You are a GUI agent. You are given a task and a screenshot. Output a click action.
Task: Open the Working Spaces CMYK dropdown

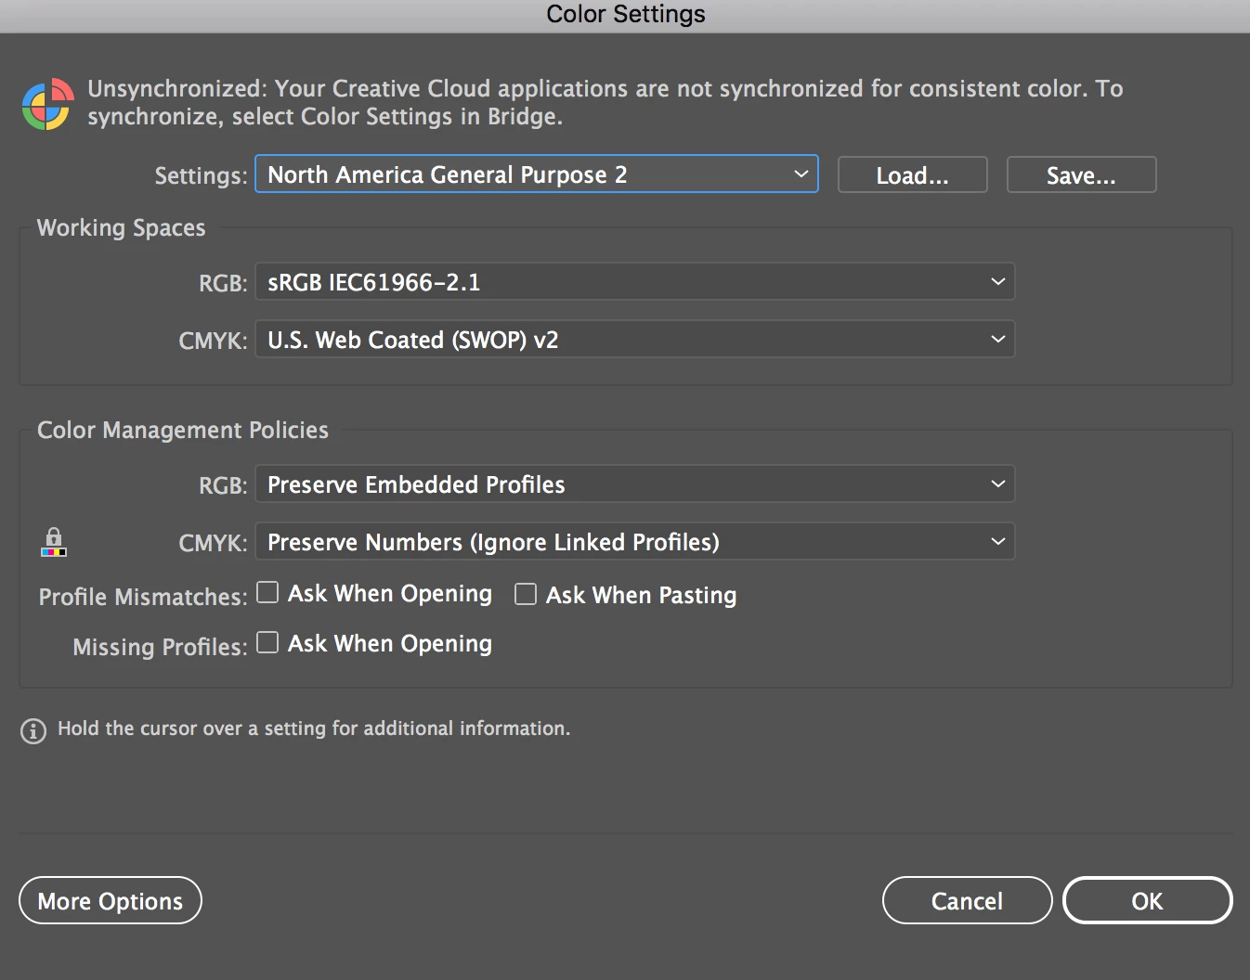[635, 340]
